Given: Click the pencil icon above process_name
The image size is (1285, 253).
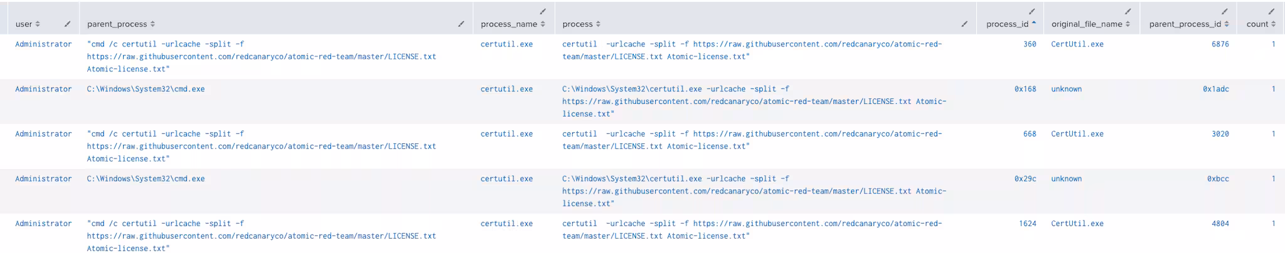Looking at the screenshot, I should (543, 11).
